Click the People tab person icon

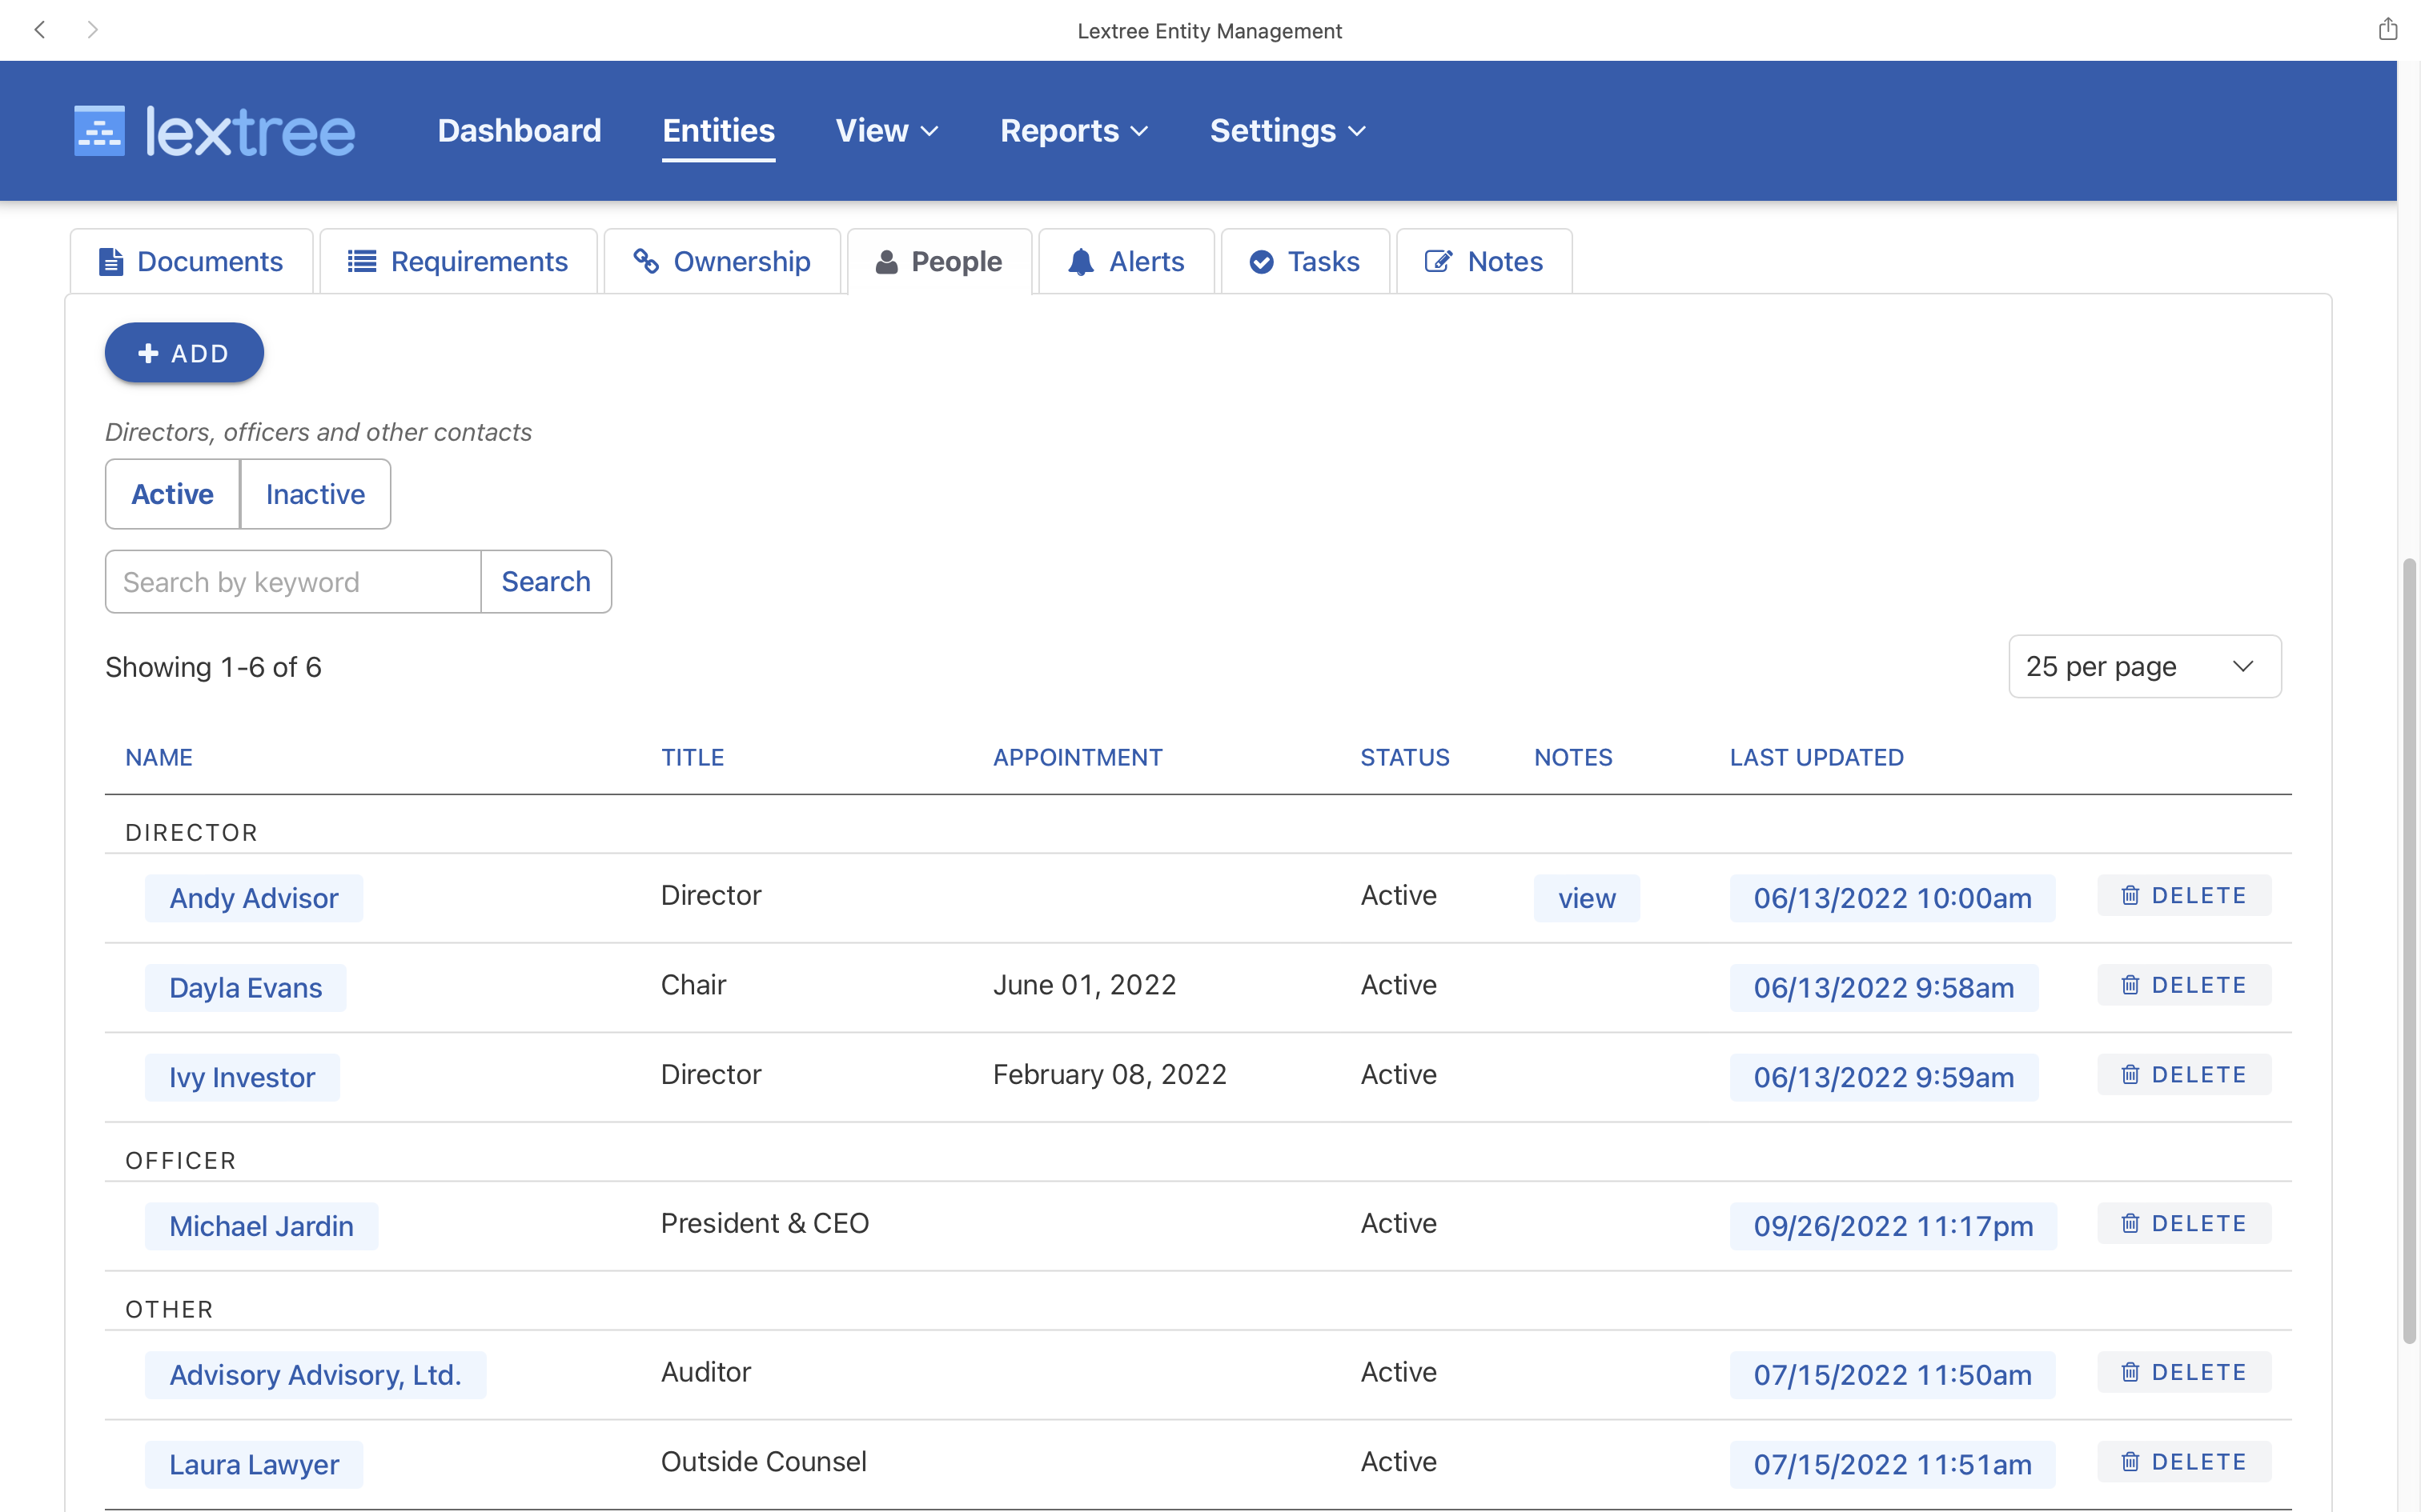pyautogui.click(x=886, y=262)
